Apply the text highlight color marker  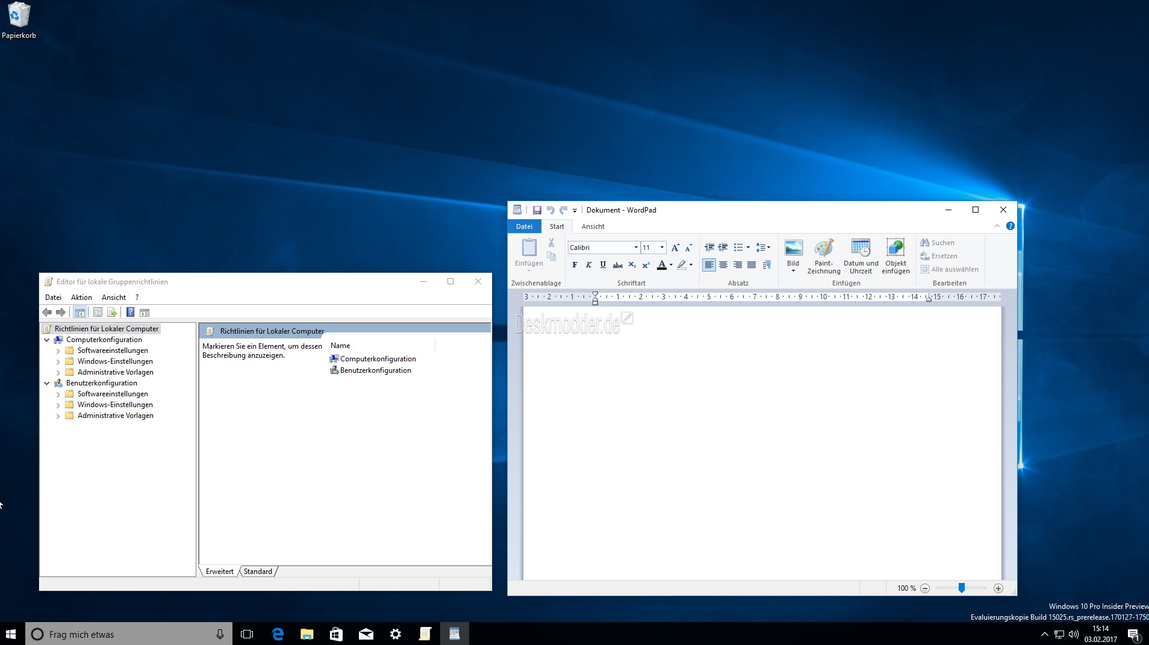point(682,265)
